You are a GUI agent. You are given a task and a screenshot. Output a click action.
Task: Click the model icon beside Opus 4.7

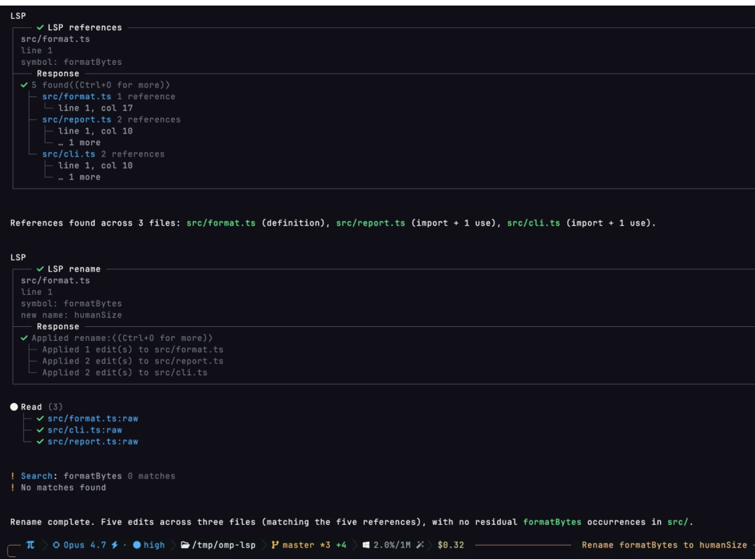(57, 545)
